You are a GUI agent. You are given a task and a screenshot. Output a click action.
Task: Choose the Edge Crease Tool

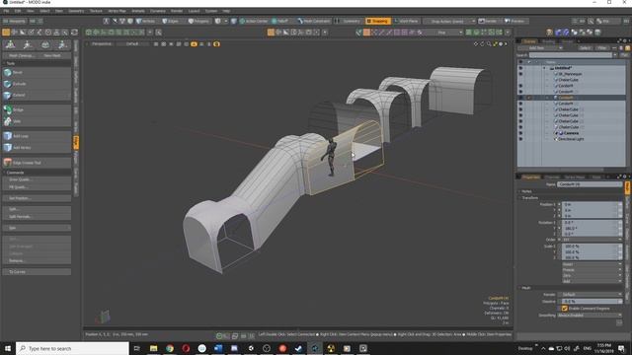coord(37,163)
